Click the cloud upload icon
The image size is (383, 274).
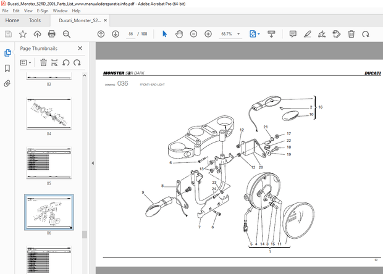tap(37, 34)
